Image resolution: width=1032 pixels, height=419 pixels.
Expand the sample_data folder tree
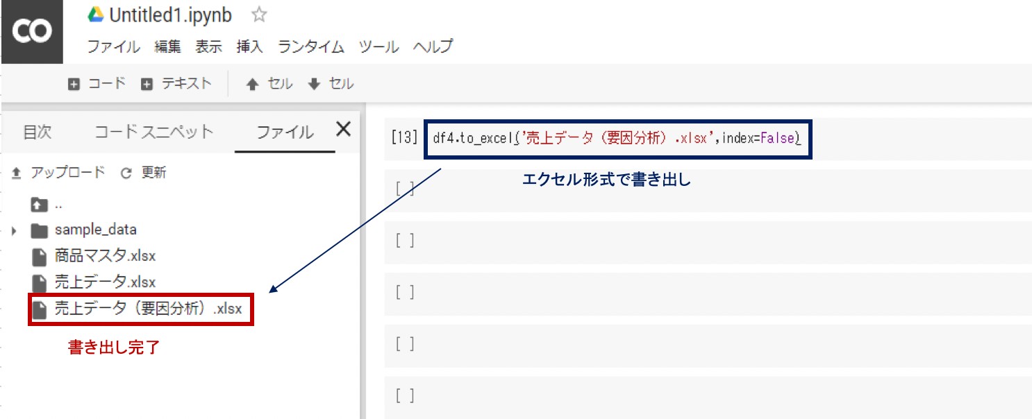(13, 230)
